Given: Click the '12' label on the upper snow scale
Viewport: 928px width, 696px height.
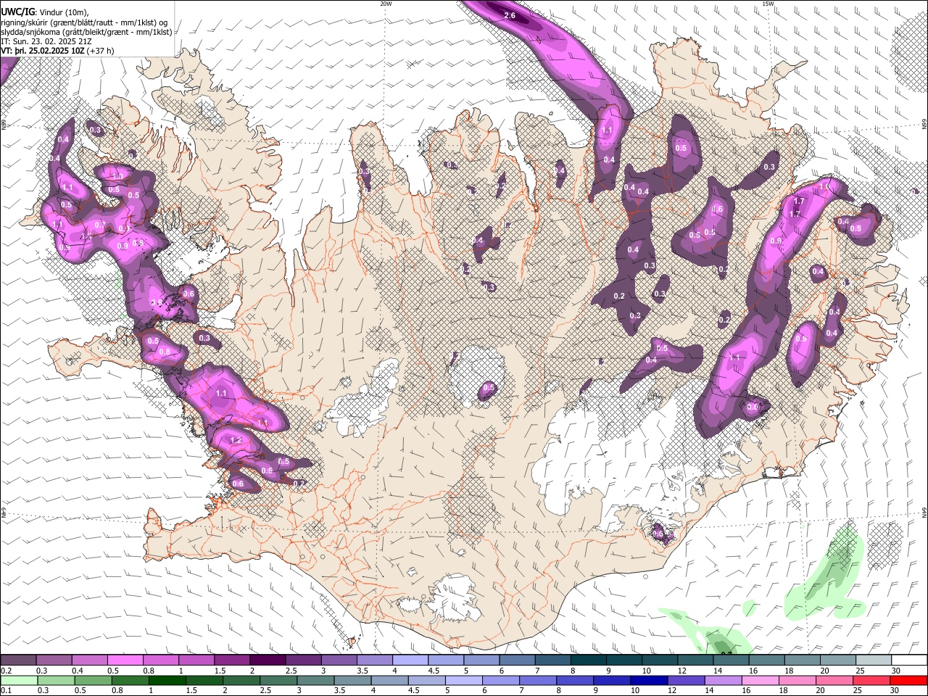Looking at the screenshot, I should pyautogui.click(x=681, y=671).
